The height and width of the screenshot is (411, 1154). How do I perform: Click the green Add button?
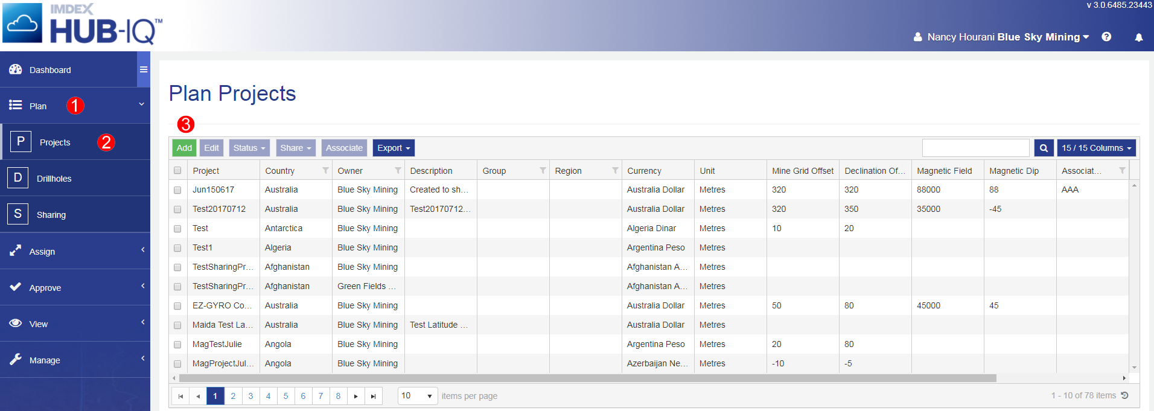(x=184, y=148)
